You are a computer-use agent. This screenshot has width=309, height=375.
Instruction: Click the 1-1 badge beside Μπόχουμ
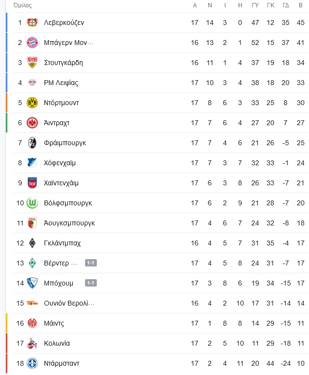tap(91, 283)
